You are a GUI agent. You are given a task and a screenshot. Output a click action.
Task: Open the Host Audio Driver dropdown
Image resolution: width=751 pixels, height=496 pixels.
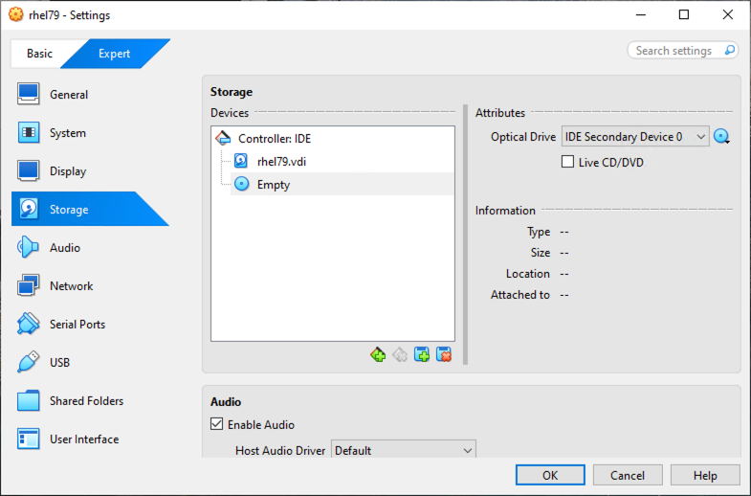[404, 450]
